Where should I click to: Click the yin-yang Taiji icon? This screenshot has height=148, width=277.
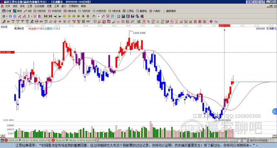point(211,22)
